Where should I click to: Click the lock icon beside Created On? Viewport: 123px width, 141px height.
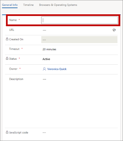pos(7,39)
